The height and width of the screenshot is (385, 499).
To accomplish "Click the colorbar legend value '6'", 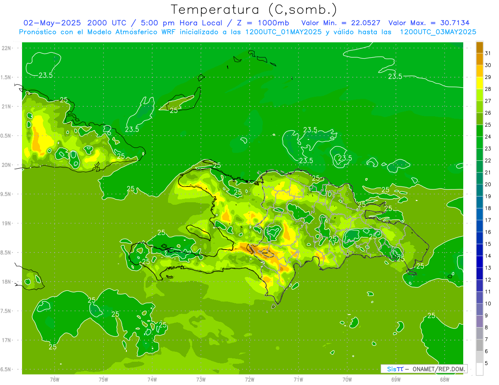I will tap(486, 351).
